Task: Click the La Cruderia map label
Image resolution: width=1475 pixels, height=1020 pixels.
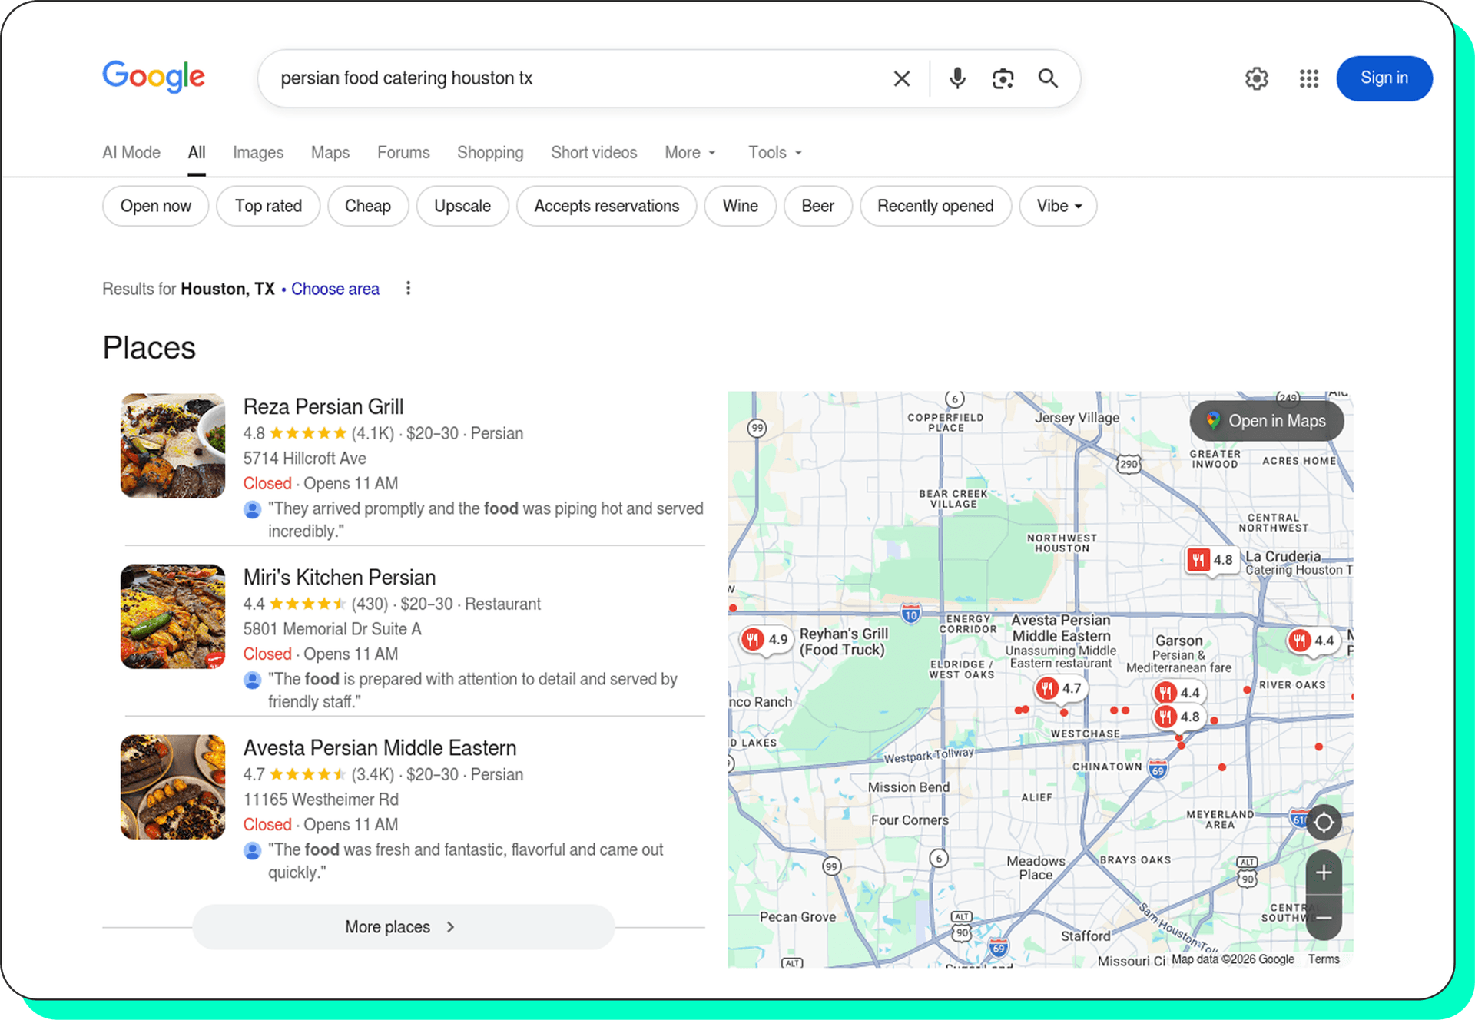Action: coord(1283,556)
